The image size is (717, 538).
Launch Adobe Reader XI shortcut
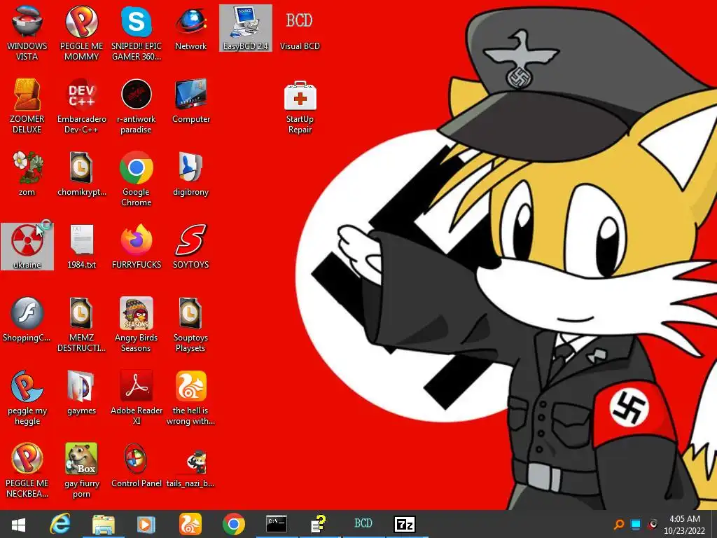(x=136, y=398)
